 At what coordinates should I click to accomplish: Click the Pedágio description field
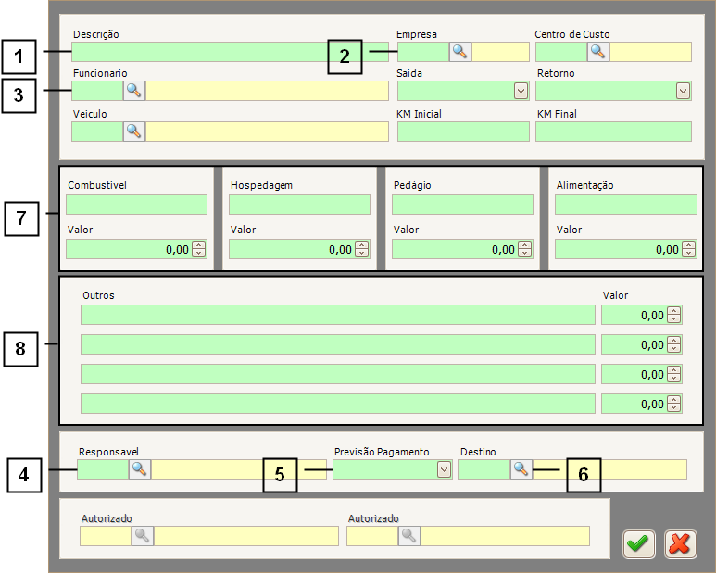pos(462,205)
